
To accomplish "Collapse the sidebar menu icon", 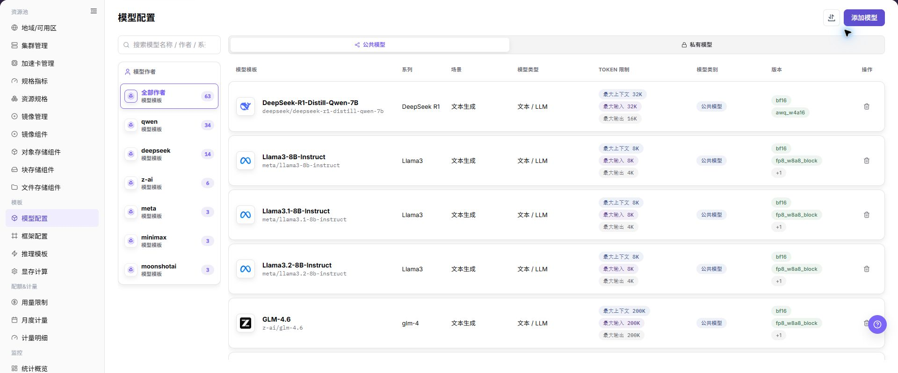I will 94,11.
